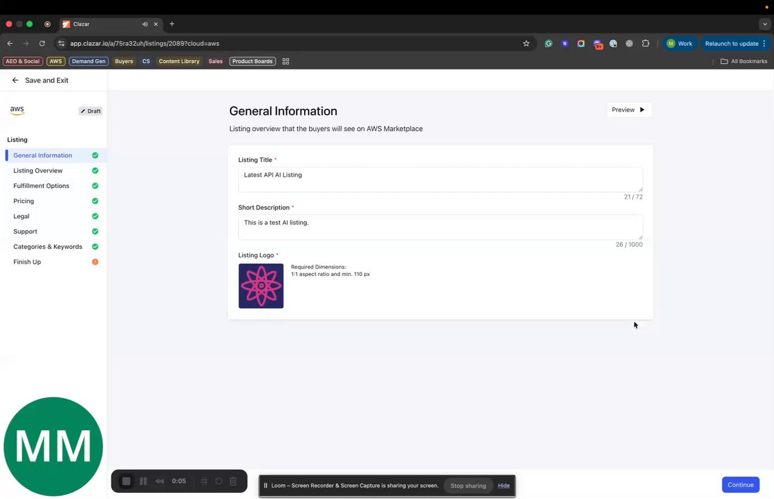Image resolution: width=774 pixels, height=499 pixels.
Task: Open the AEO & Social bookmark folder
Action: [23, 61]
